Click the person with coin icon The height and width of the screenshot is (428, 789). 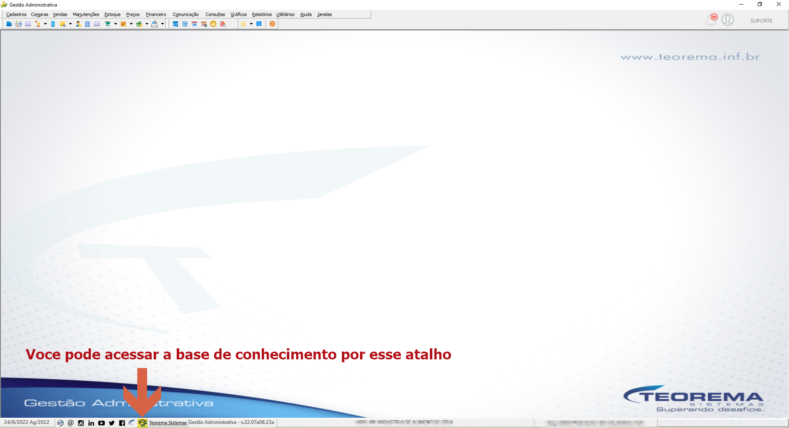coord(78,24)
